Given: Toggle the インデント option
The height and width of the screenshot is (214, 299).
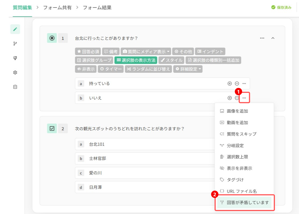Looking at the screenshot, I should (x=210, y=52).
